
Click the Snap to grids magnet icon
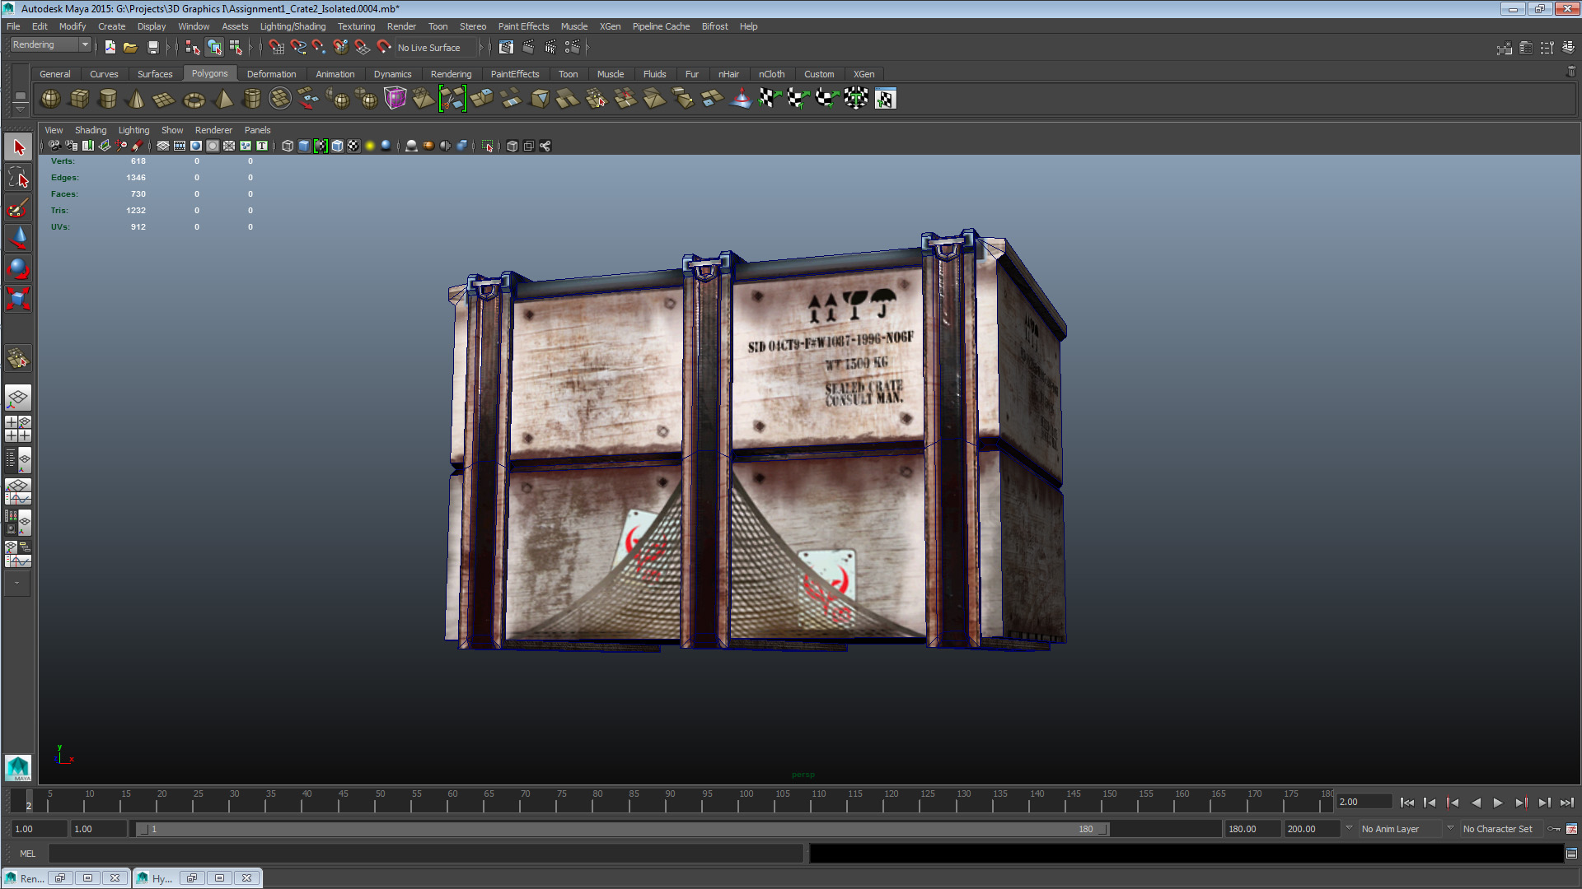tap(276, 48)
